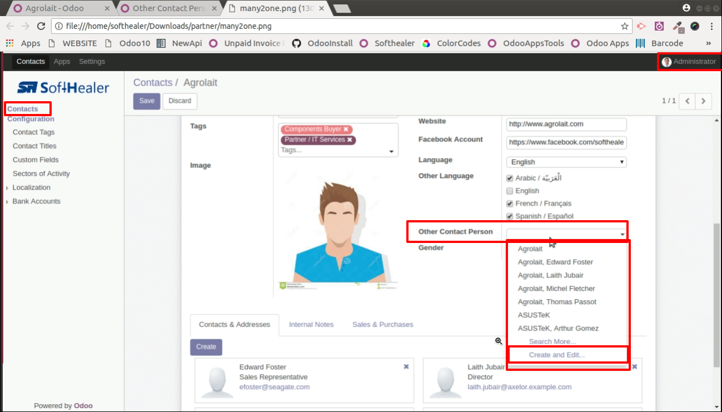Close the Agrolait - Odoo browser tab
Image resolution: width=722 pixels, height=412 pixels.
coord(107,8)
